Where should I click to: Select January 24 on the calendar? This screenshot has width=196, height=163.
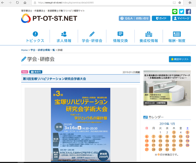(x=174, y=145)
